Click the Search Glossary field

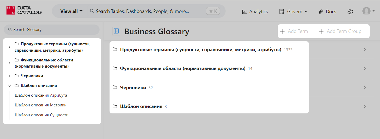(51, 30)
